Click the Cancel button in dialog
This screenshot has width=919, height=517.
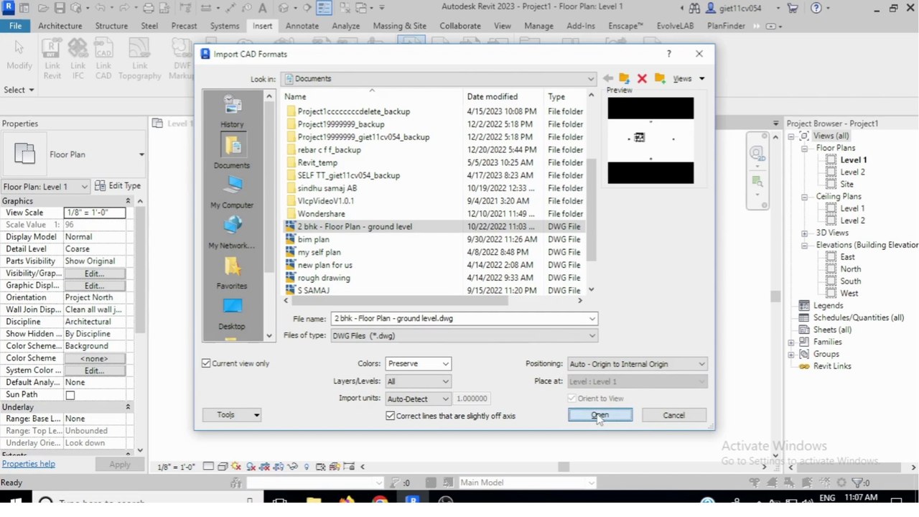click(x=673, y=415)
